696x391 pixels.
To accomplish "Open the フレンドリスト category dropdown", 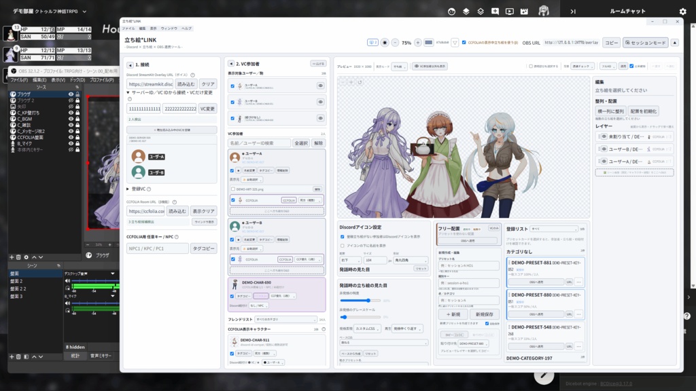I will tap(286, 319).
